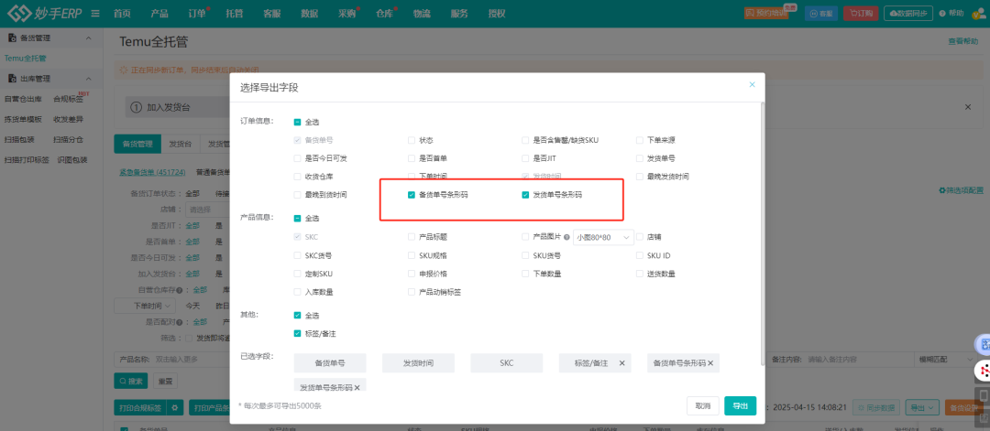The width and height of the screenshot is (990, 431).
Task: Open 客服 customer service button
Action: (820, 13)
